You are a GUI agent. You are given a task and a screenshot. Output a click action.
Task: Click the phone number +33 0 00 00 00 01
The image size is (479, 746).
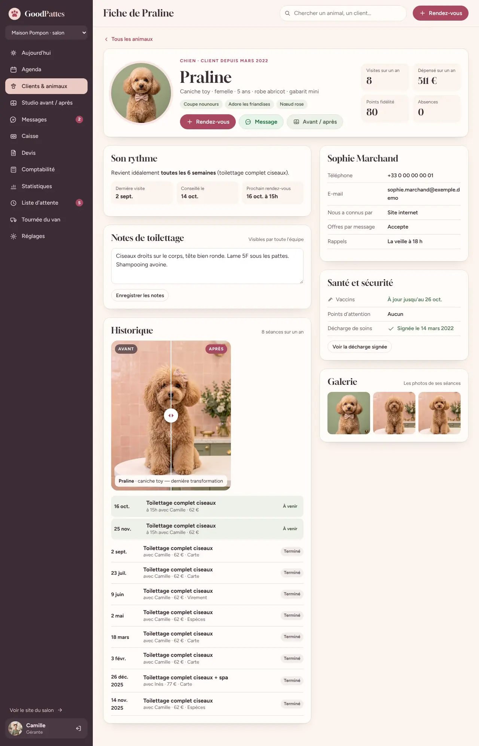(410, 175)
